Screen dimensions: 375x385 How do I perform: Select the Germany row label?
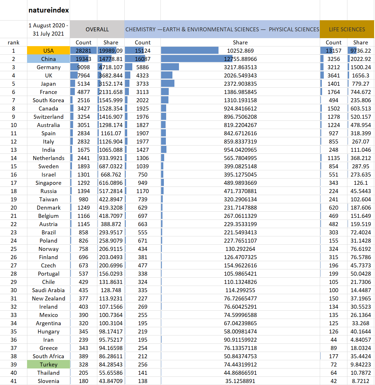point(49,67)
